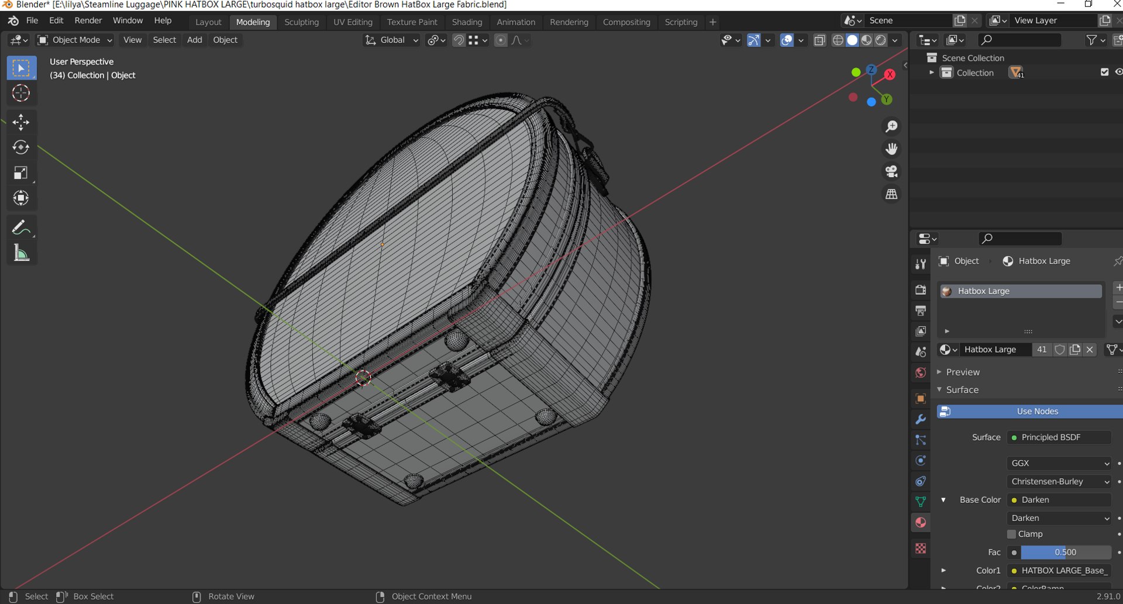Uncheck the Collection exclude checkbox in outliner

(1104, 73)
